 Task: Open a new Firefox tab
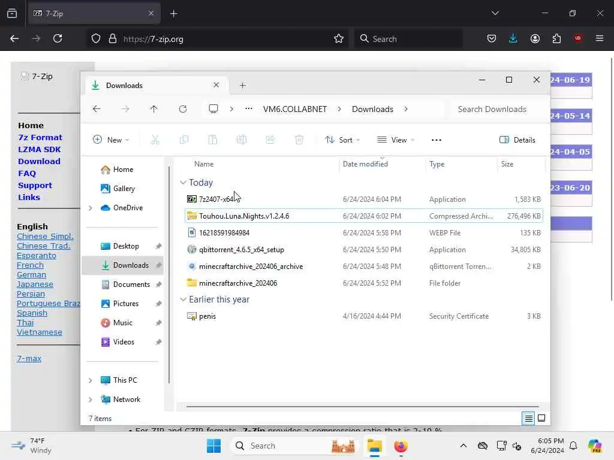(x=173, y=14)
